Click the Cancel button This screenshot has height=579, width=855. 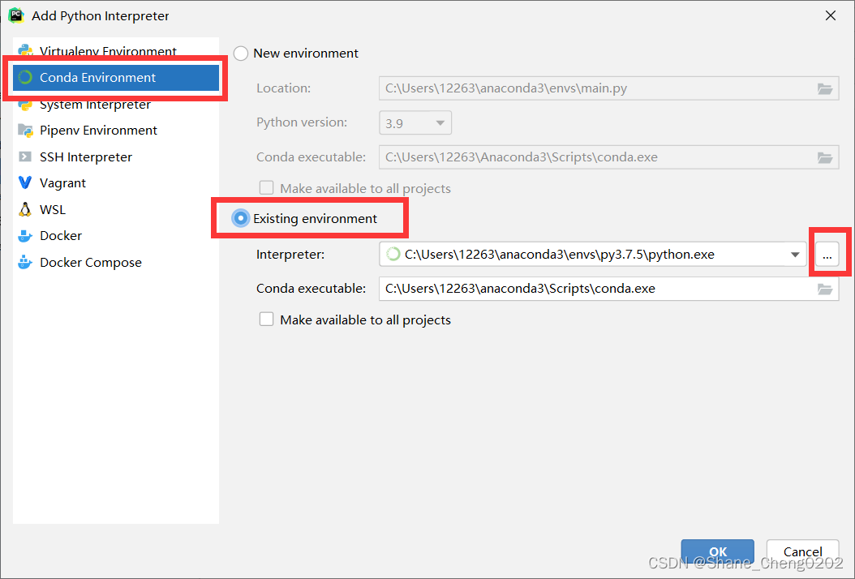[802, 551]
